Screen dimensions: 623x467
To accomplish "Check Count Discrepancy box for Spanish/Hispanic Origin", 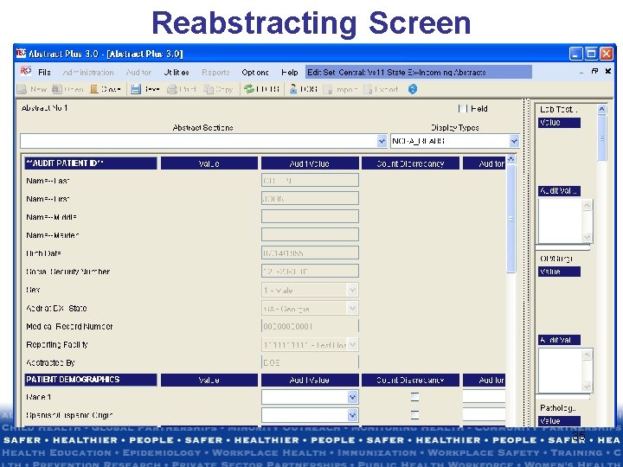I will tap(414, 415).
